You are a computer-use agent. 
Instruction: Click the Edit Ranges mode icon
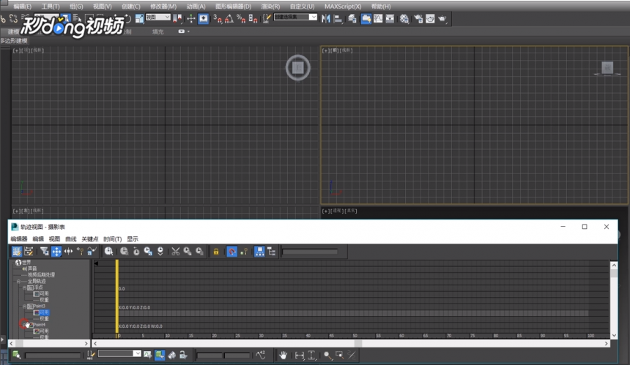(29, 252)
